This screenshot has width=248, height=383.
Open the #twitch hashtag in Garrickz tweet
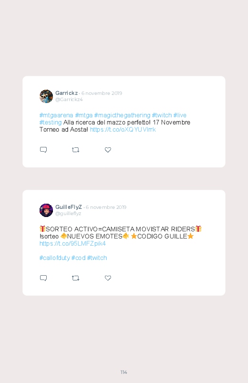[x=162, y=115]
